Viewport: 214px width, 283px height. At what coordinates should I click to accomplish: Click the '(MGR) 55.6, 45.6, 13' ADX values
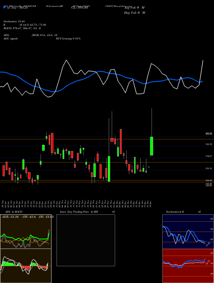click(45, 35)
